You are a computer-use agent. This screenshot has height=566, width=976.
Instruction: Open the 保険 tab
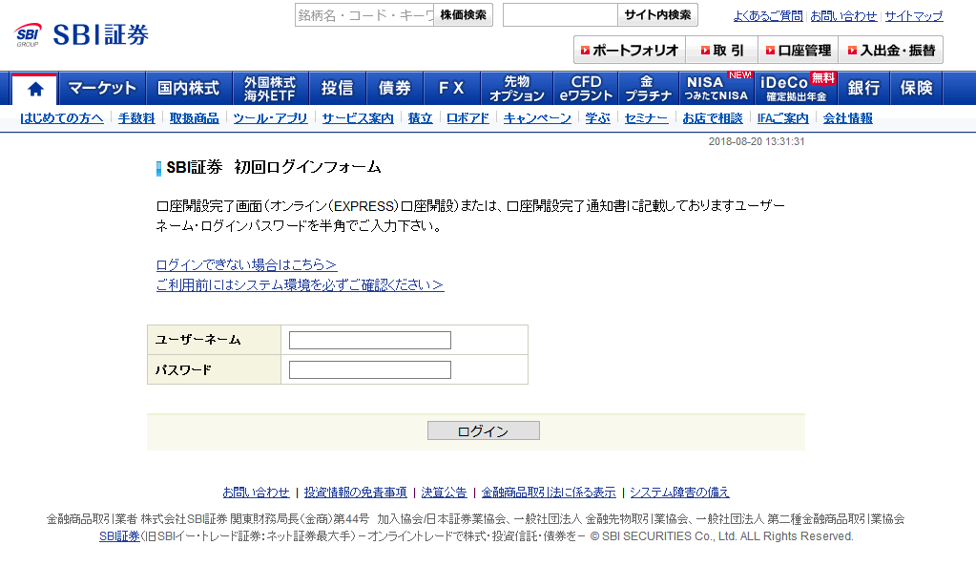coord(916,89)
